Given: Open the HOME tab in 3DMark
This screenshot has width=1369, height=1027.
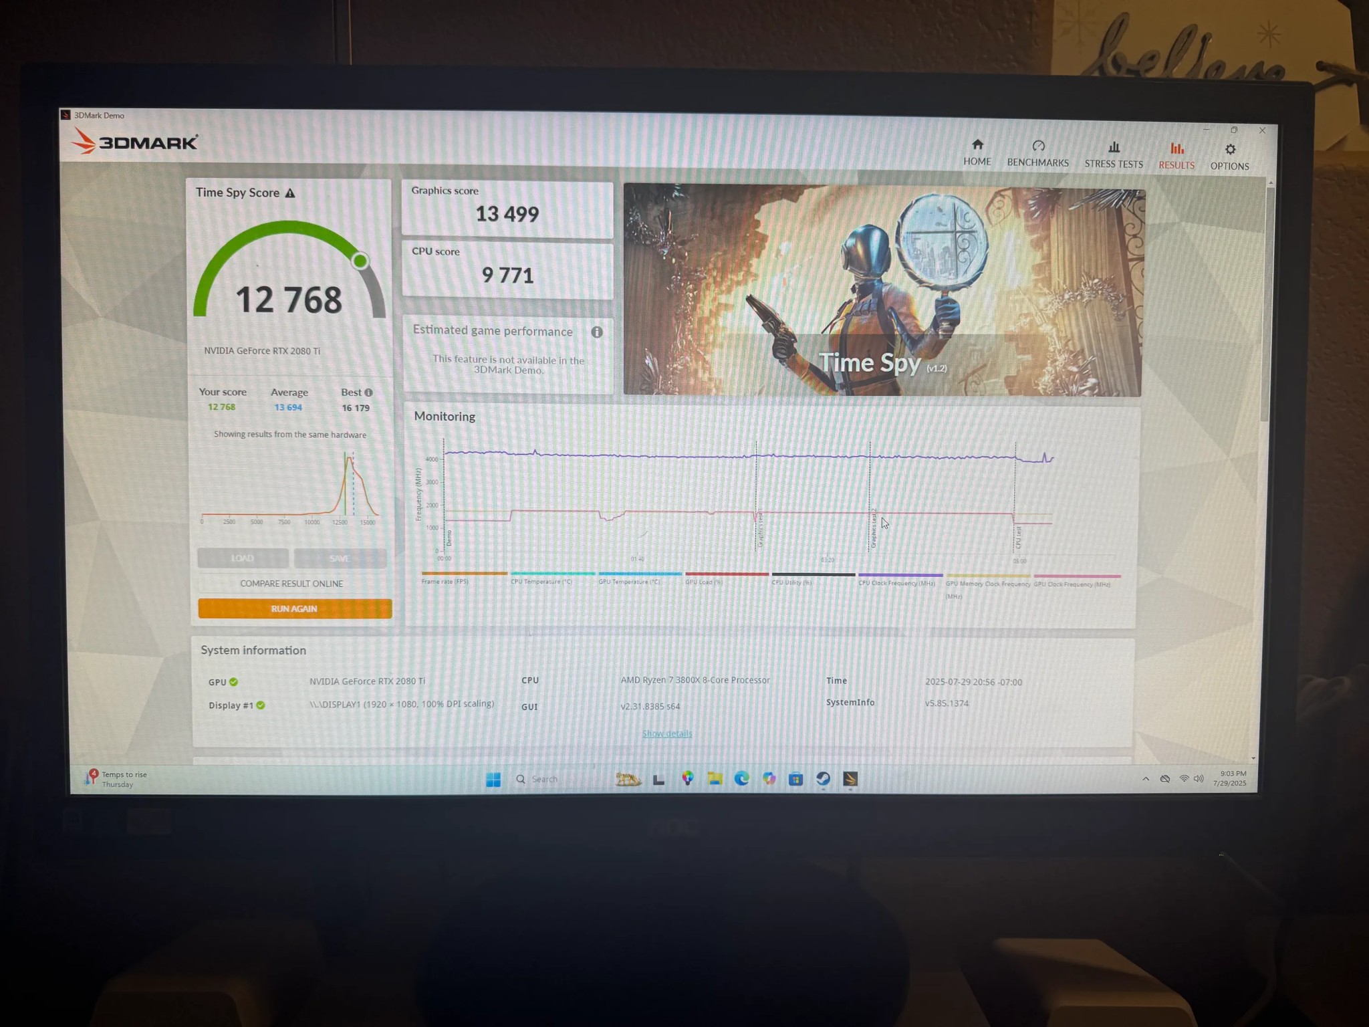Looking at the screenshot, I should pos(977,153).
